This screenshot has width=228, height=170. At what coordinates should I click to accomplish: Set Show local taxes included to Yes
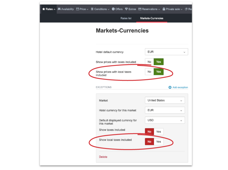point(159,141)
